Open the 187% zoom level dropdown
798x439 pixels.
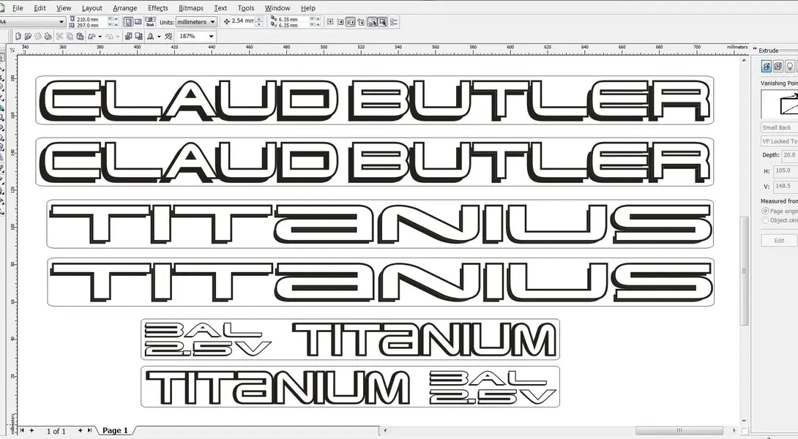211,36
